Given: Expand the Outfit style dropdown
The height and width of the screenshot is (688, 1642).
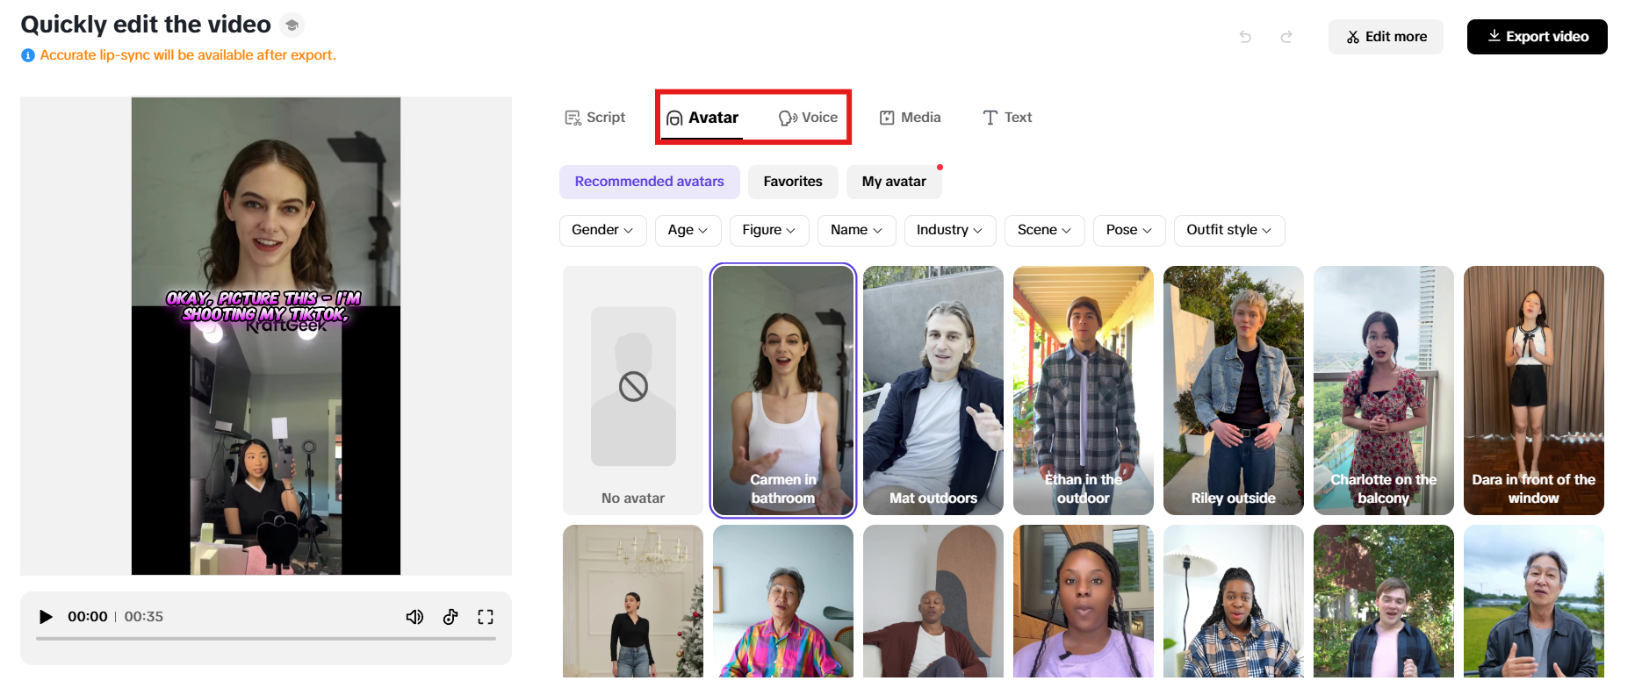Looking at the screenshot, I should tap(1229, 230).
